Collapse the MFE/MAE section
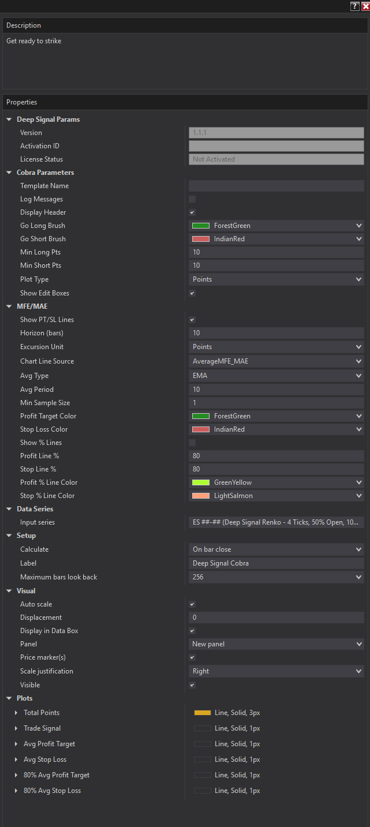This screenshot has width=370, height=827. pyautogui.click(x=9, y=306)
